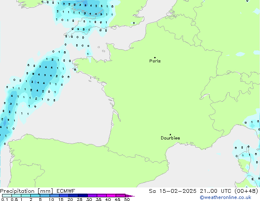Screen dimensions: 260x201
Task: Select the Paris location dot marker
Action: coord(155,57)
